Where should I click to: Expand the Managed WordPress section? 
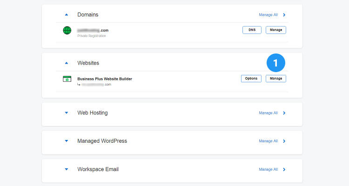(x=67, y=141)
